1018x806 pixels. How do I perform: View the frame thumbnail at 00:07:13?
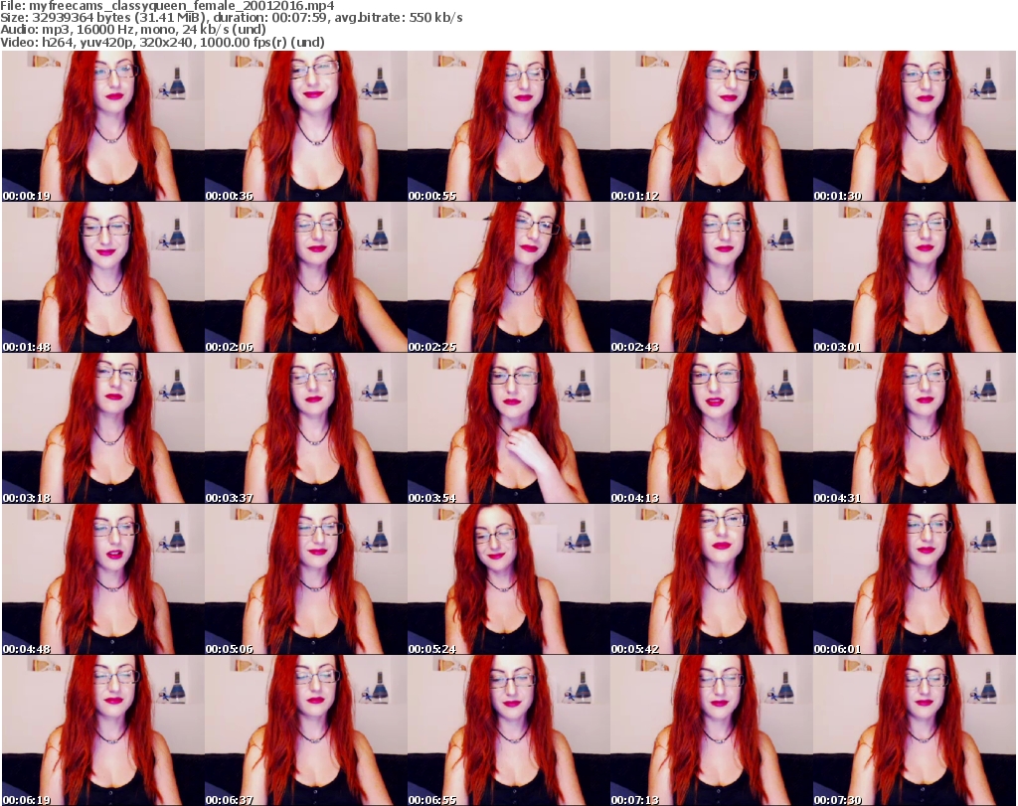tap(712, 730)
